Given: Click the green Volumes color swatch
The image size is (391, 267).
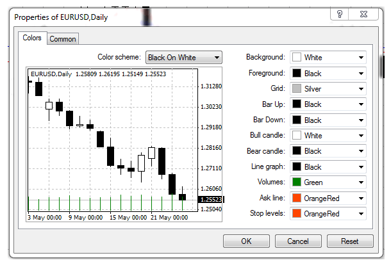Looking at the screenshot, I should click(297, 182).
